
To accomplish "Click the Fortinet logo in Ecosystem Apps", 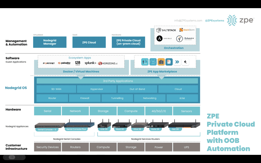I will [x=49, y=63].
